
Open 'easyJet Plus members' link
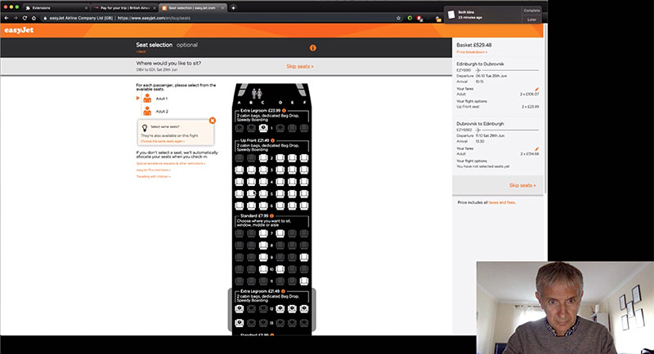[x=154, y=170]
